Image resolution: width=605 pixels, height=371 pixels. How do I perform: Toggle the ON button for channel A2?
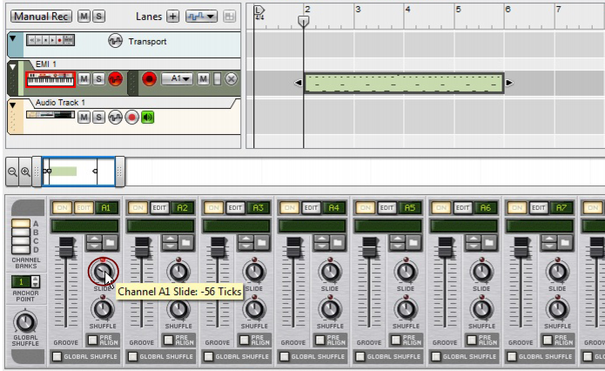(136, 207)
